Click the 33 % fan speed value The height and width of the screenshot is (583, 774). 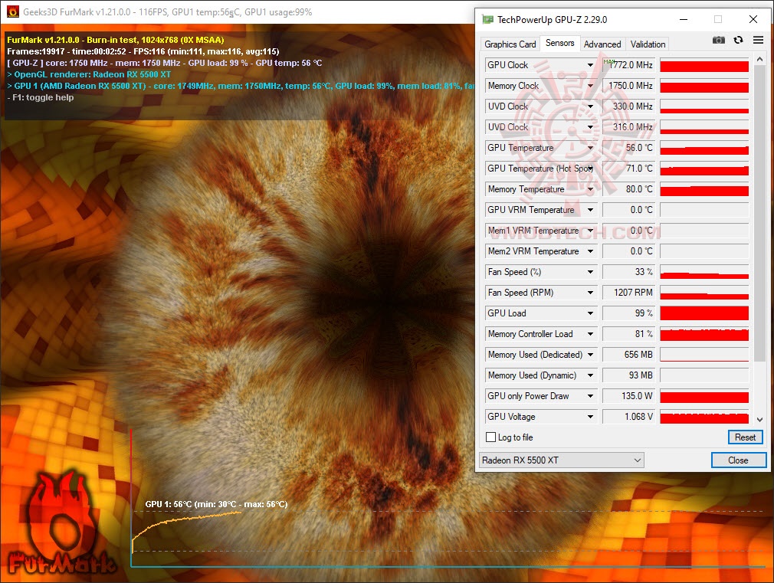pyautogui.click(x=629, y=272)
